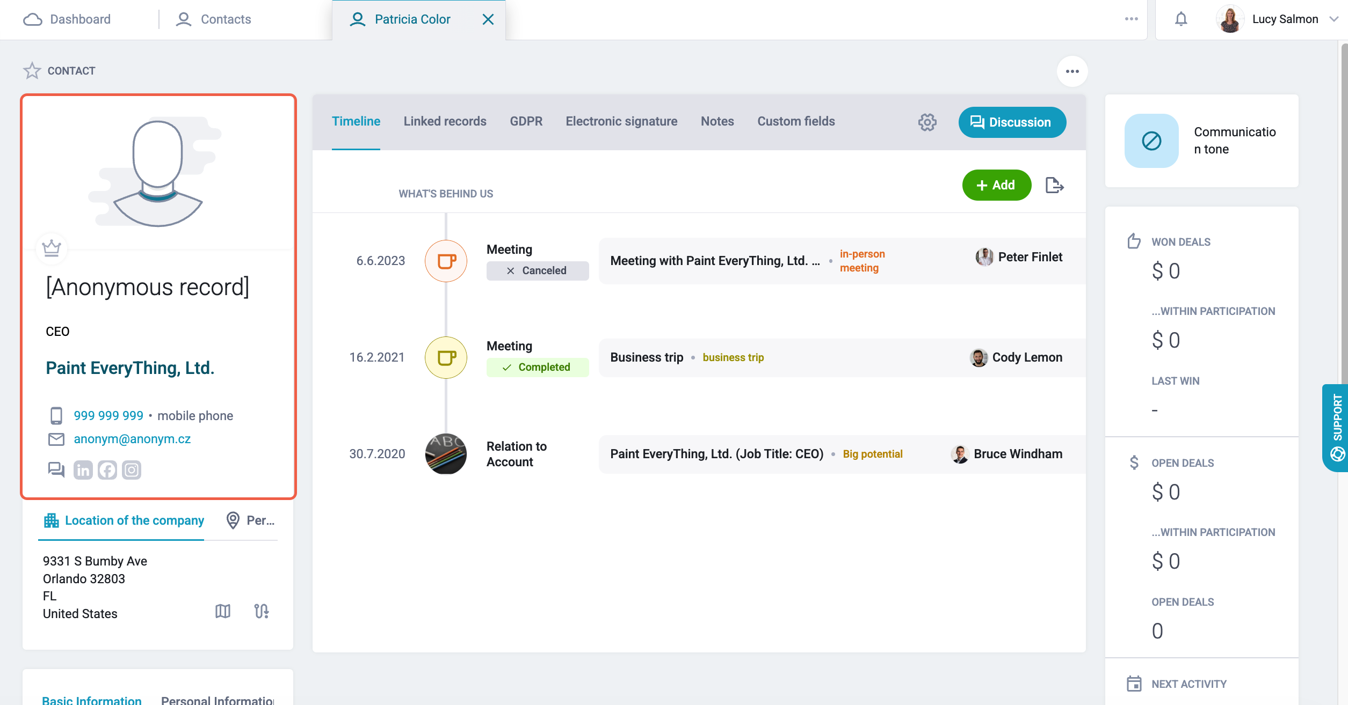Expand Lucy Salmon user menu

pos(1333,19)
